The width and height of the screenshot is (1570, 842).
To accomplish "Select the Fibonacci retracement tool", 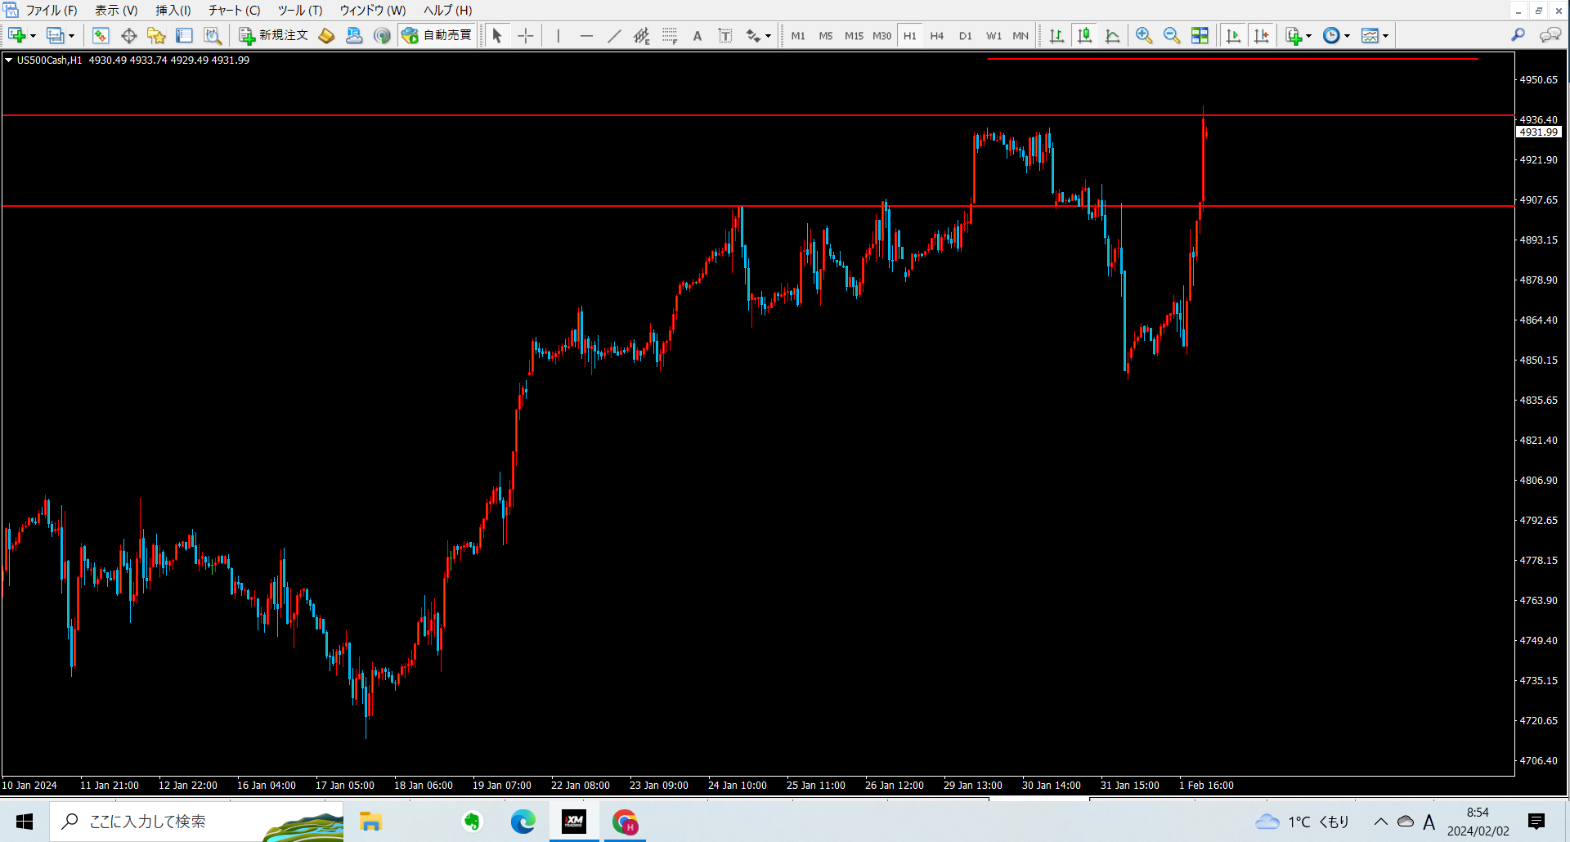I will [x=670, y=35].
